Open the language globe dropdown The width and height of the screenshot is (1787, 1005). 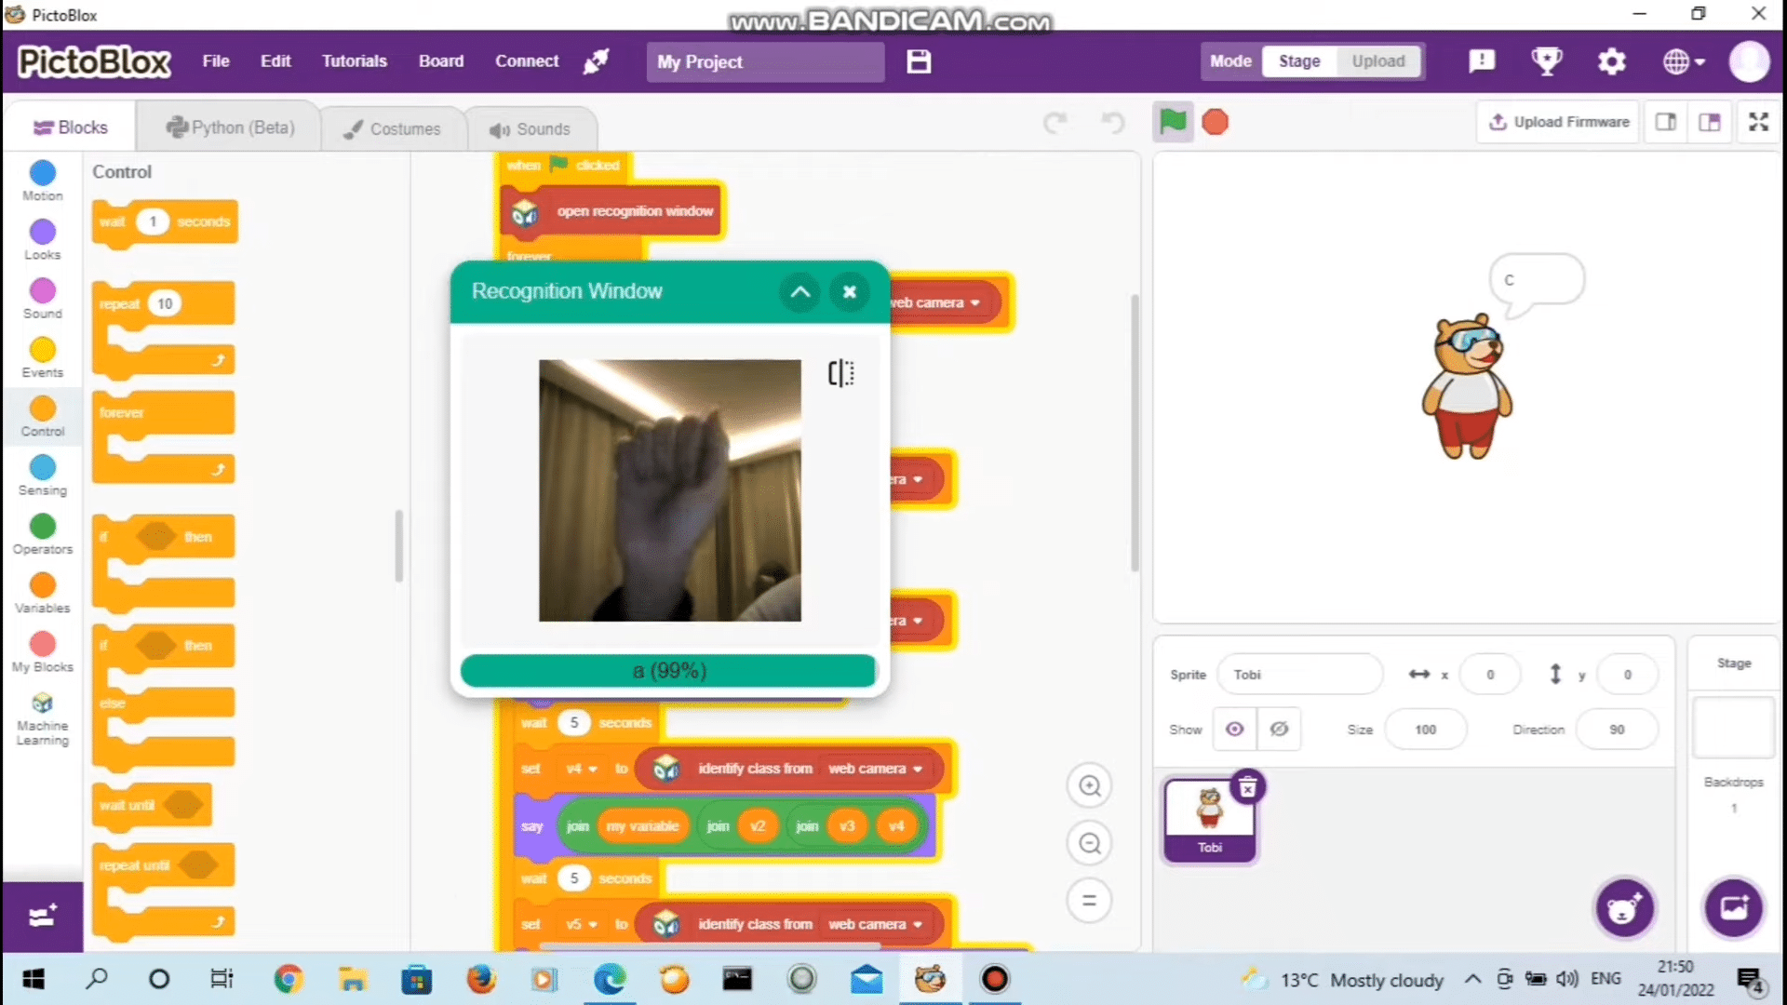coord(1683,61)
